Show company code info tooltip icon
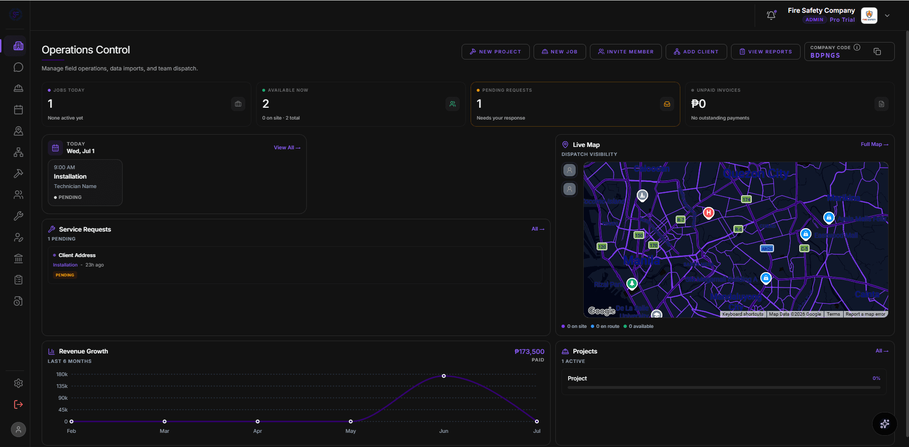Screen dimensions: 909x447 pos(857,47)
